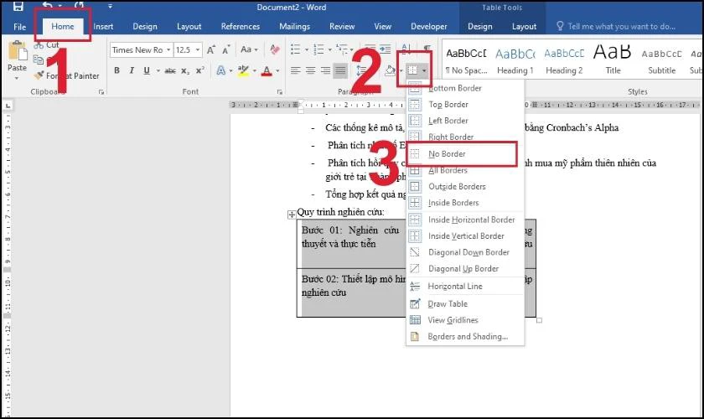704x419 pixels.
Task: Apply the yellow text highlight color
Action: 243,70
